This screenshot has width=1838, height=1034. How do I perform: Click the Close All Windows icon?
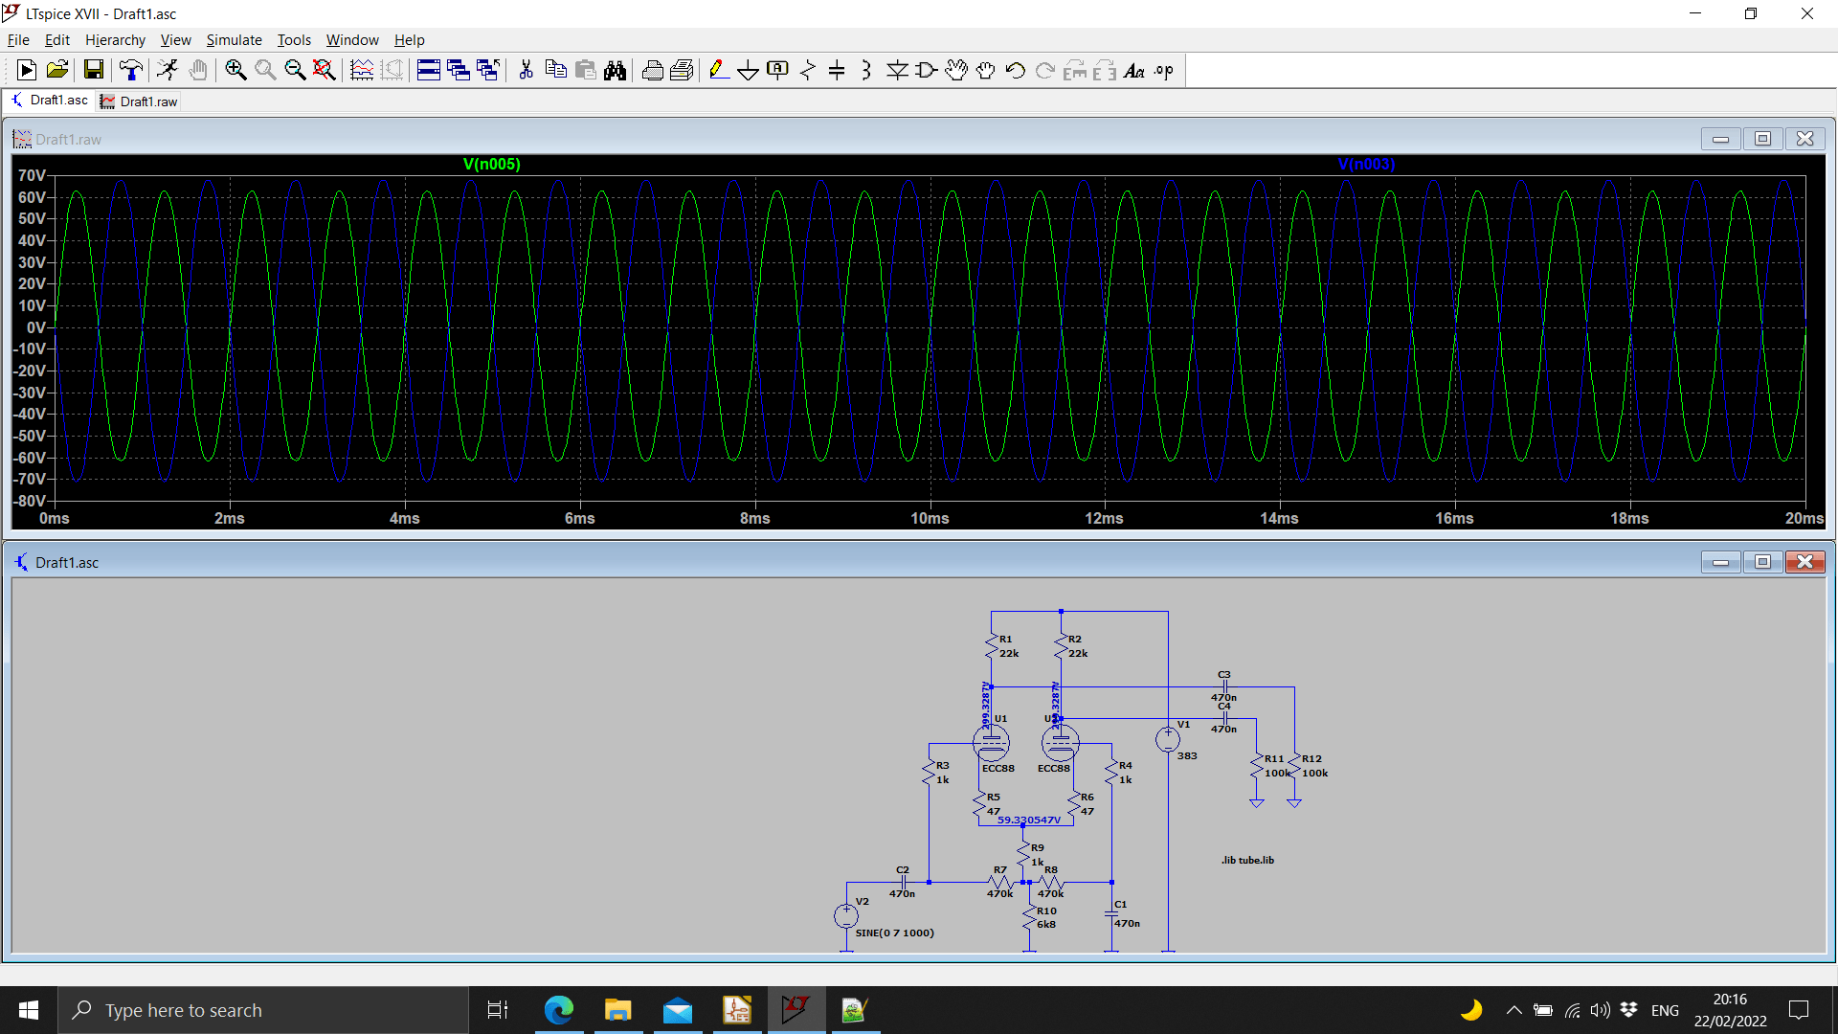488,70
